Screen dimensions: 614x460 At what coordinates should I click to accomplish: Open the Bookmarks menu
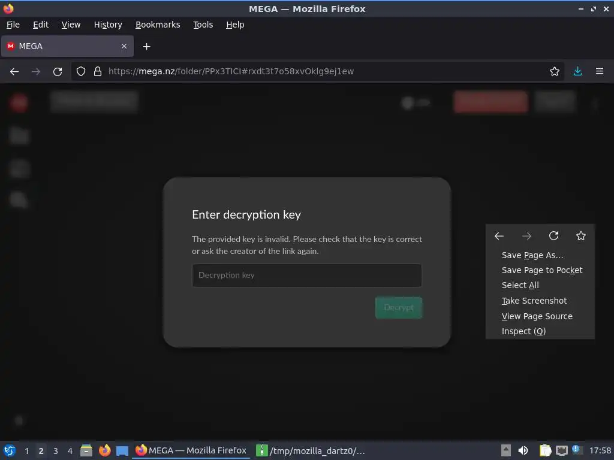tap(158, 25)
